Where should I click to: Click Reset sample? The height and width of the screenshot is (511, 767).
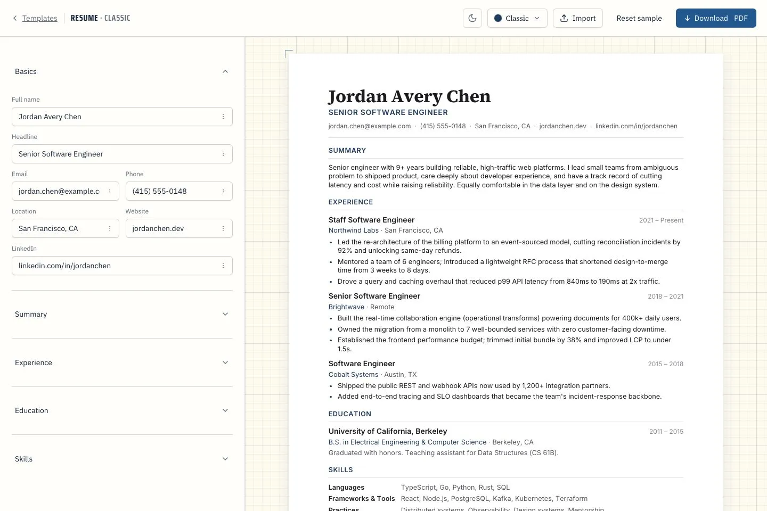click(639, 18)
